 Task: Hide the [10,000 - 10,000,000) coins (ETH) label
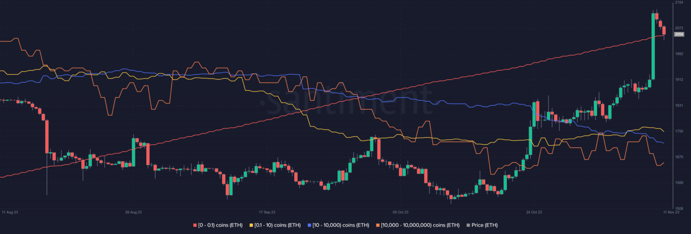point(420,225)
